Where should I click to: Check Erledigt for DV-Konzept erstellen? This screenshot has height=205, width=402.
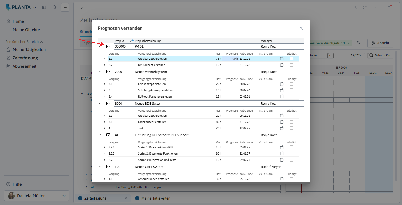tap(291, 65)
